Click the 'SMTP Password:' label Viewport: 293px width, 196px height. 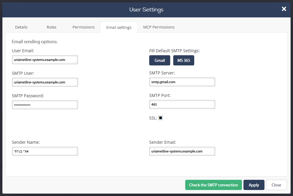click(x=28, y=96)
